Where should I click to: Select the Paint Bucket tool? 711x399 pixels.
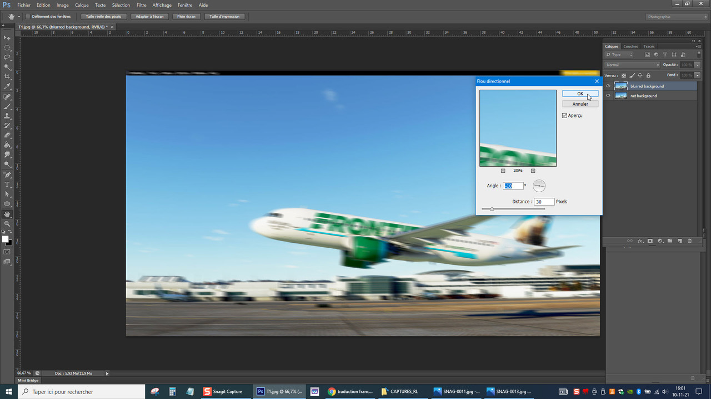(x=7, y=145)
